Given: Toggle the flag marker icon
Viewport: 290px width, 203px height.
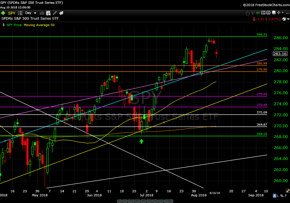Looking at the screenshot, I should coord(252,13).
